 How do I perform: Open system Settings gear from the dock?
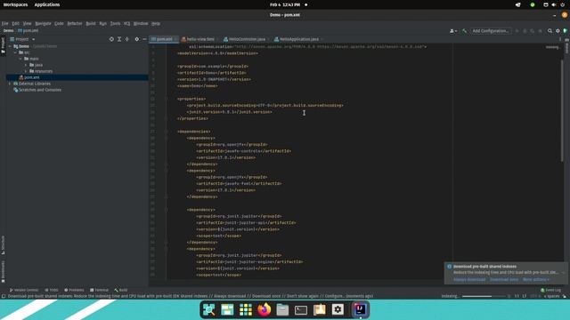click(x=338, y=310)
